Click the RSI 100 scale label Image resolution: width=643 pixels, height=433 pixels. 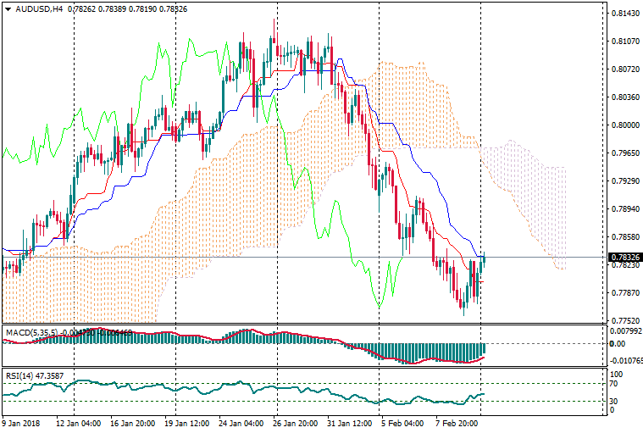[617, 374]
